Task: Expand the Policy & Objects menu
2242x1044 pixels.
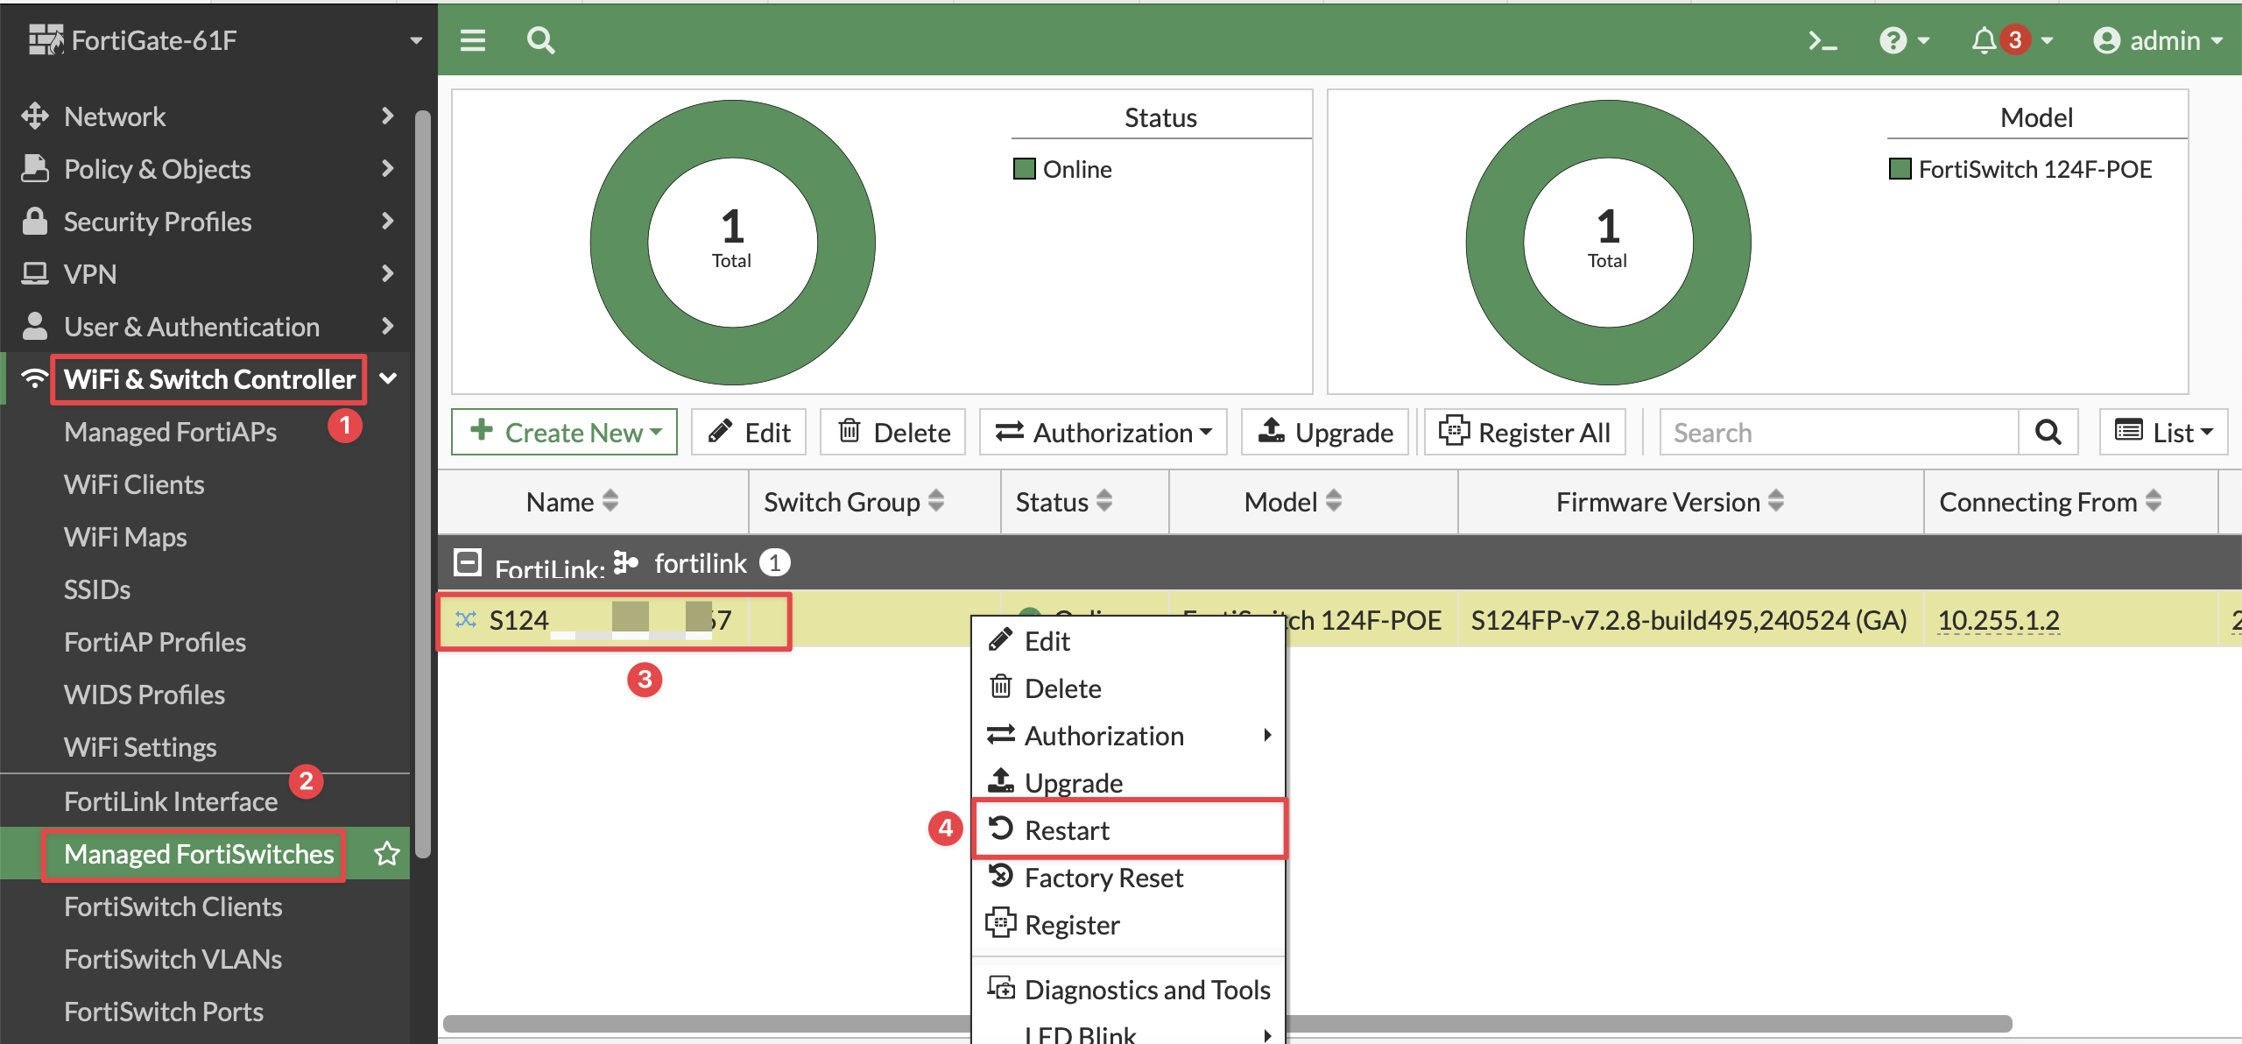Action: [205, 169]
